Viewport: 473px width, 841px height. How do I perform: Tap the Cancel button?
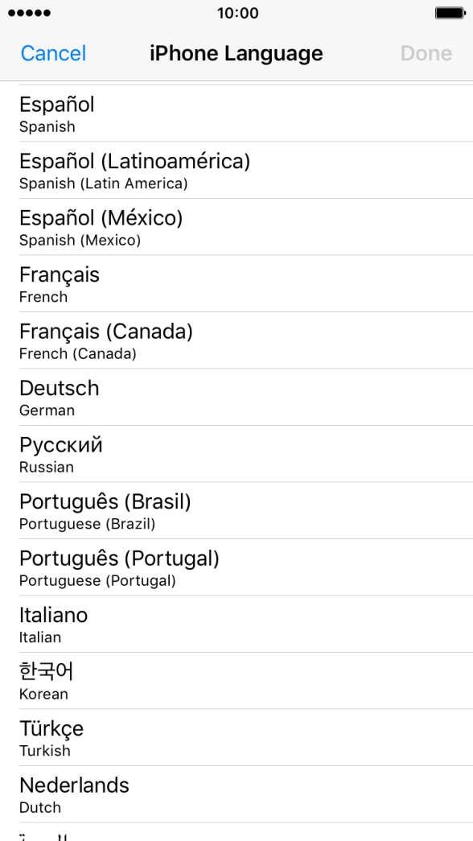(53, 54)
